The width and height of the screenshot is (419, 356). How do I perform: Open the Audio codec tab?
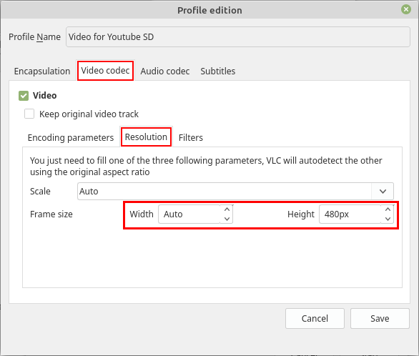pos(165,71)
